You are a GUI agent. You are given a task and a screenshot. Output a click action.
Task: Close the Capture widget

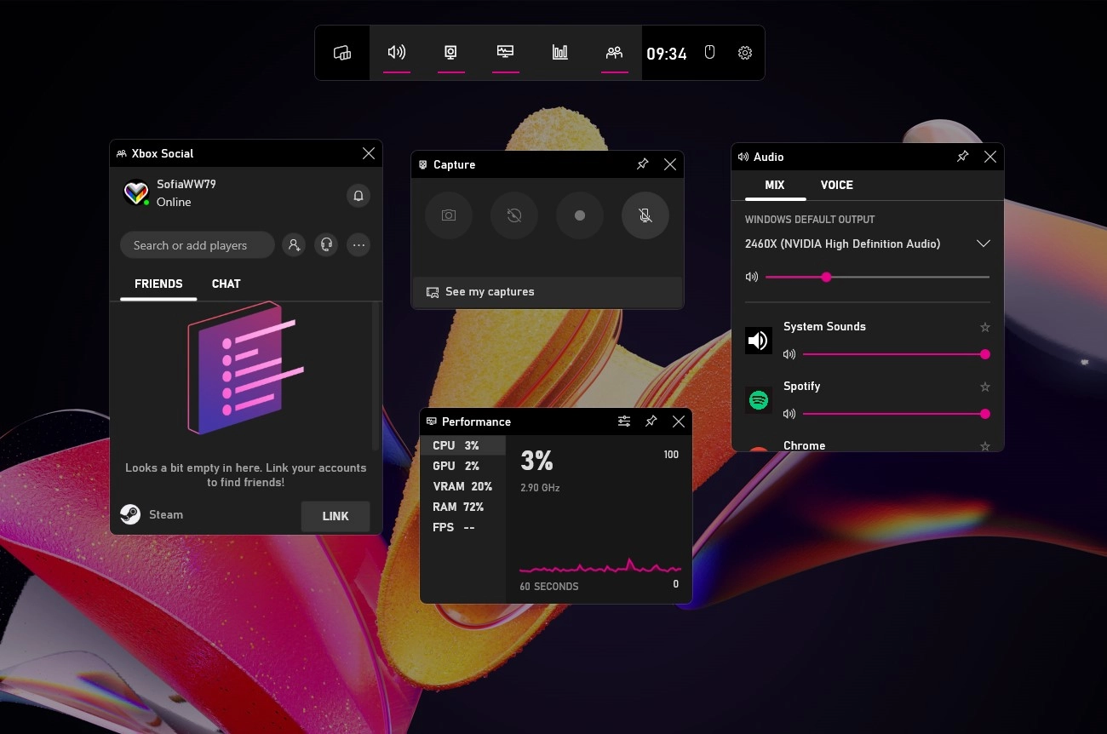(x=670, y=164)
